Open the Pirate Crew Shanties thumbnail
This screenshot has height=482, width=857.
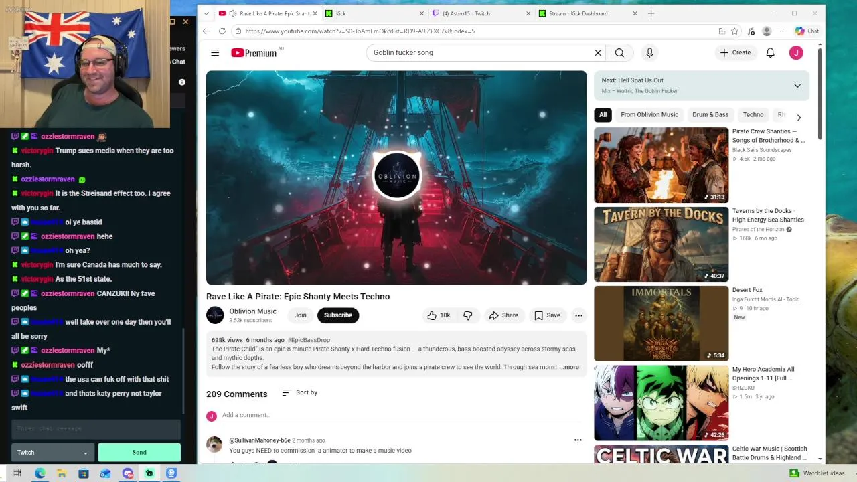661,165
